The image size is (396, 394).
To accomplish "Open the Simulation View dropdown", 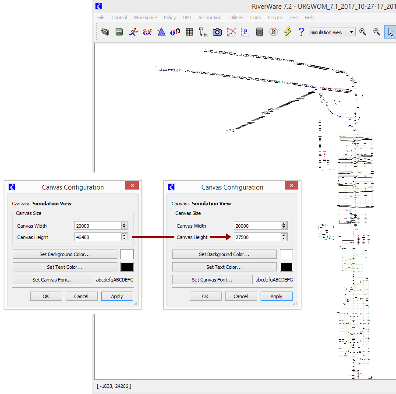I will (332, 32).
